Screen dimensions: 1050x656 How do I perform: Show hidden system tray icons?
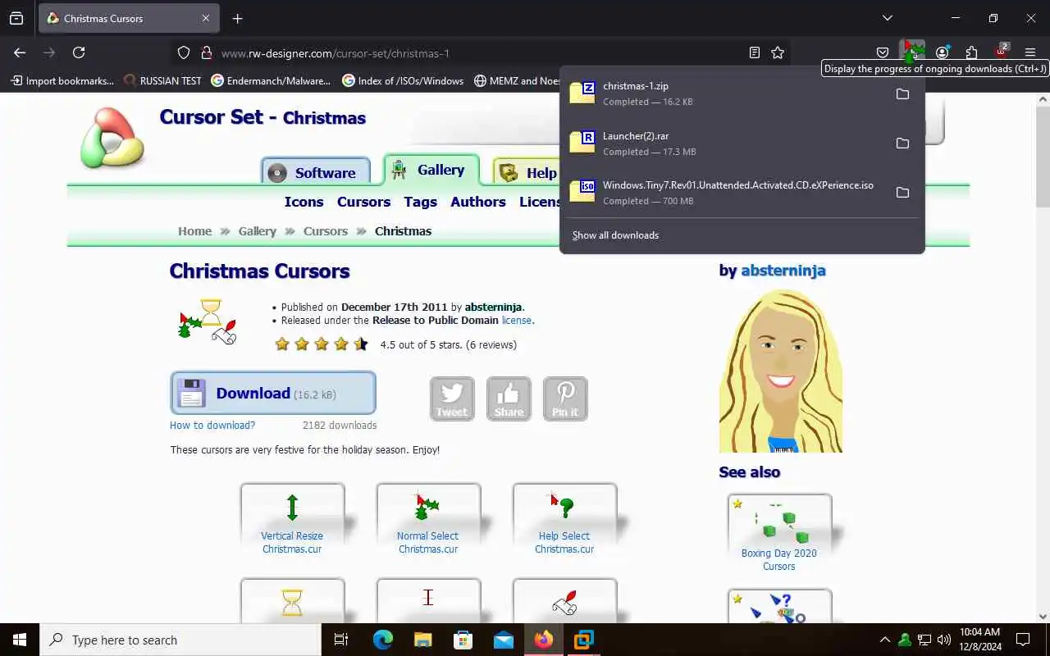pos(885,640)
